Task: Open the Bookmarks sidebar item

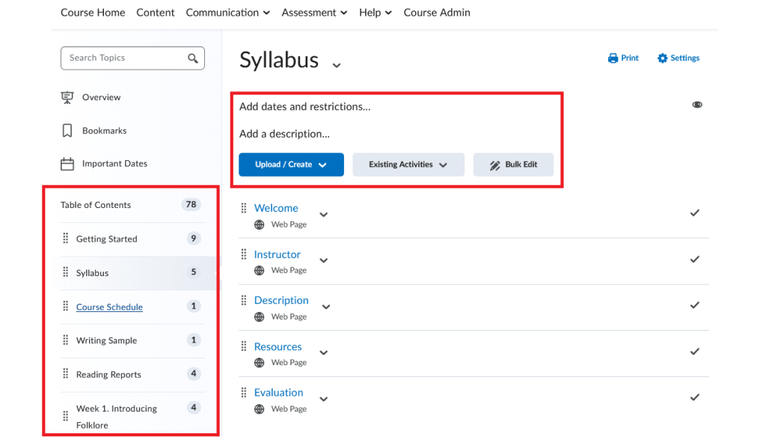Action: pos(104,130)
